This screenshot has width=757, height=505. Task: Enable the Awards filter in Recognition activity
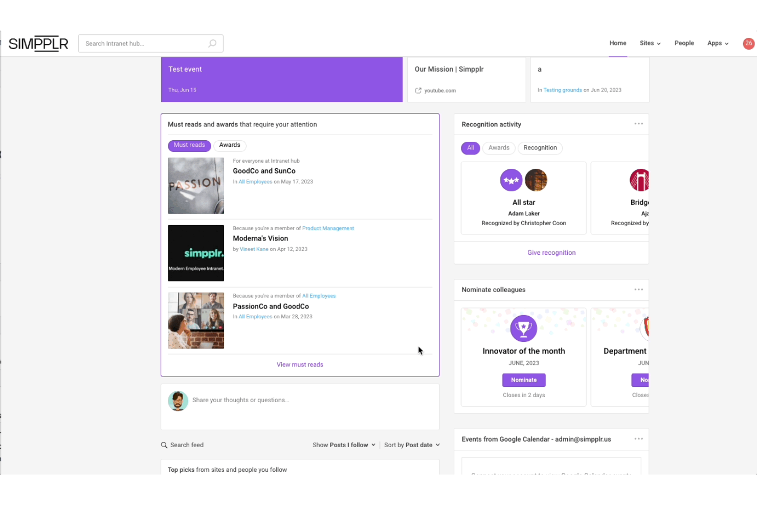pos(498,148)
